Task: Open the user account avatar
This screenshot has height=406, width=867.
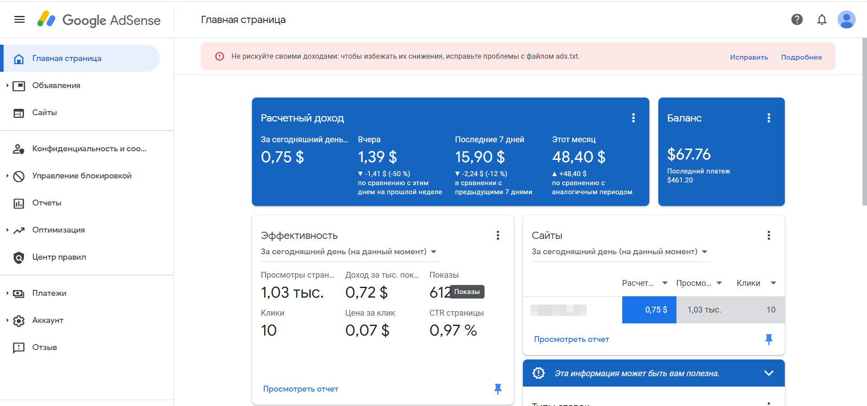Action: pos(846,19)
